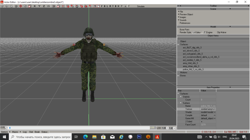This screenshot has height=140, width=250.
Task: Toggle the 2 Sided surface property
Action: [202, 121]
